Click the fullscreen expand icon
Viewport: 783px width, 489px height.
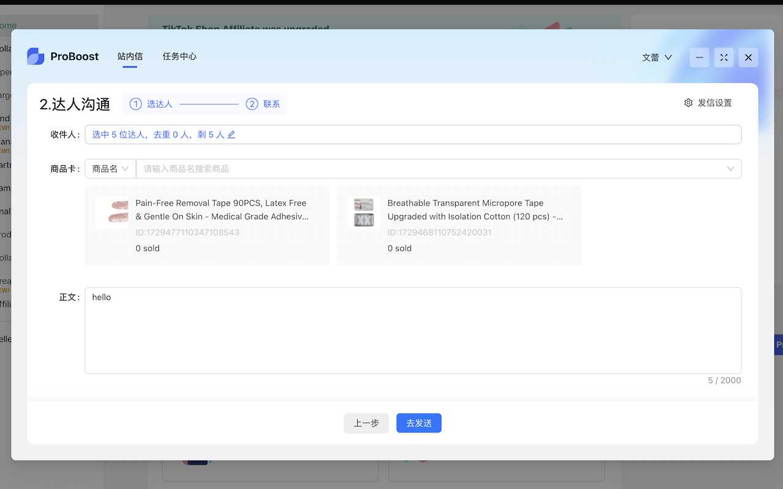[724, 57]
